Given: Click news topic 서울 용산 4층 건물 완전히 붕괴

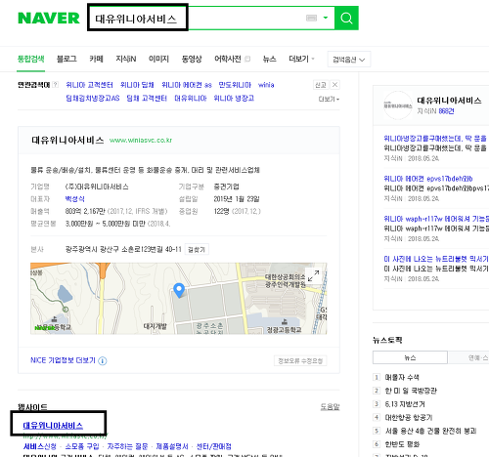Looking at the screenshot, I should pos(430,431).
